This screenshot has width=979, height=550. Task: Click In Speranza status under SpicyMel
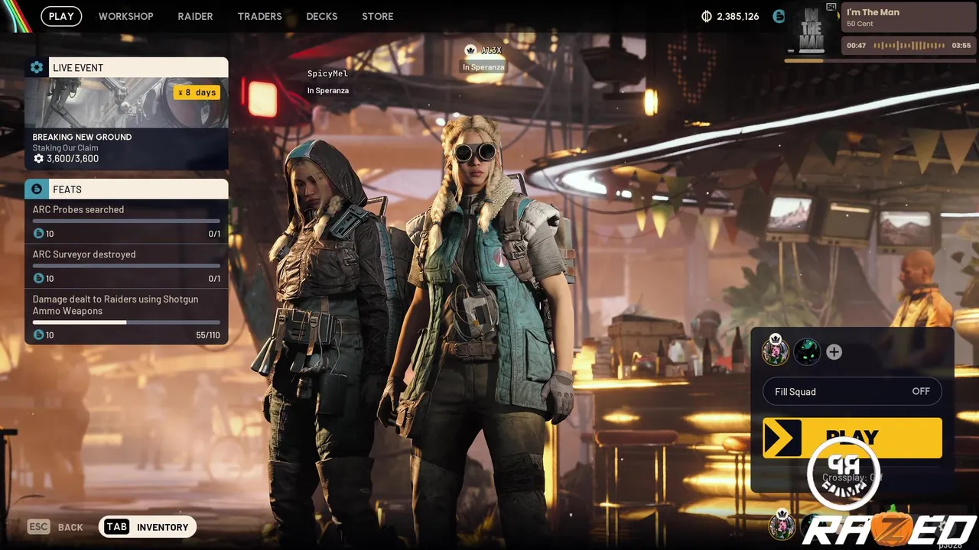pos(328,90)
